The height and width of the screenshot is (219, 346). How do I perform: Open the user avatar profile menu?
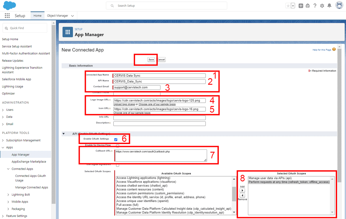pyautogui.click(x=339, y=5)
